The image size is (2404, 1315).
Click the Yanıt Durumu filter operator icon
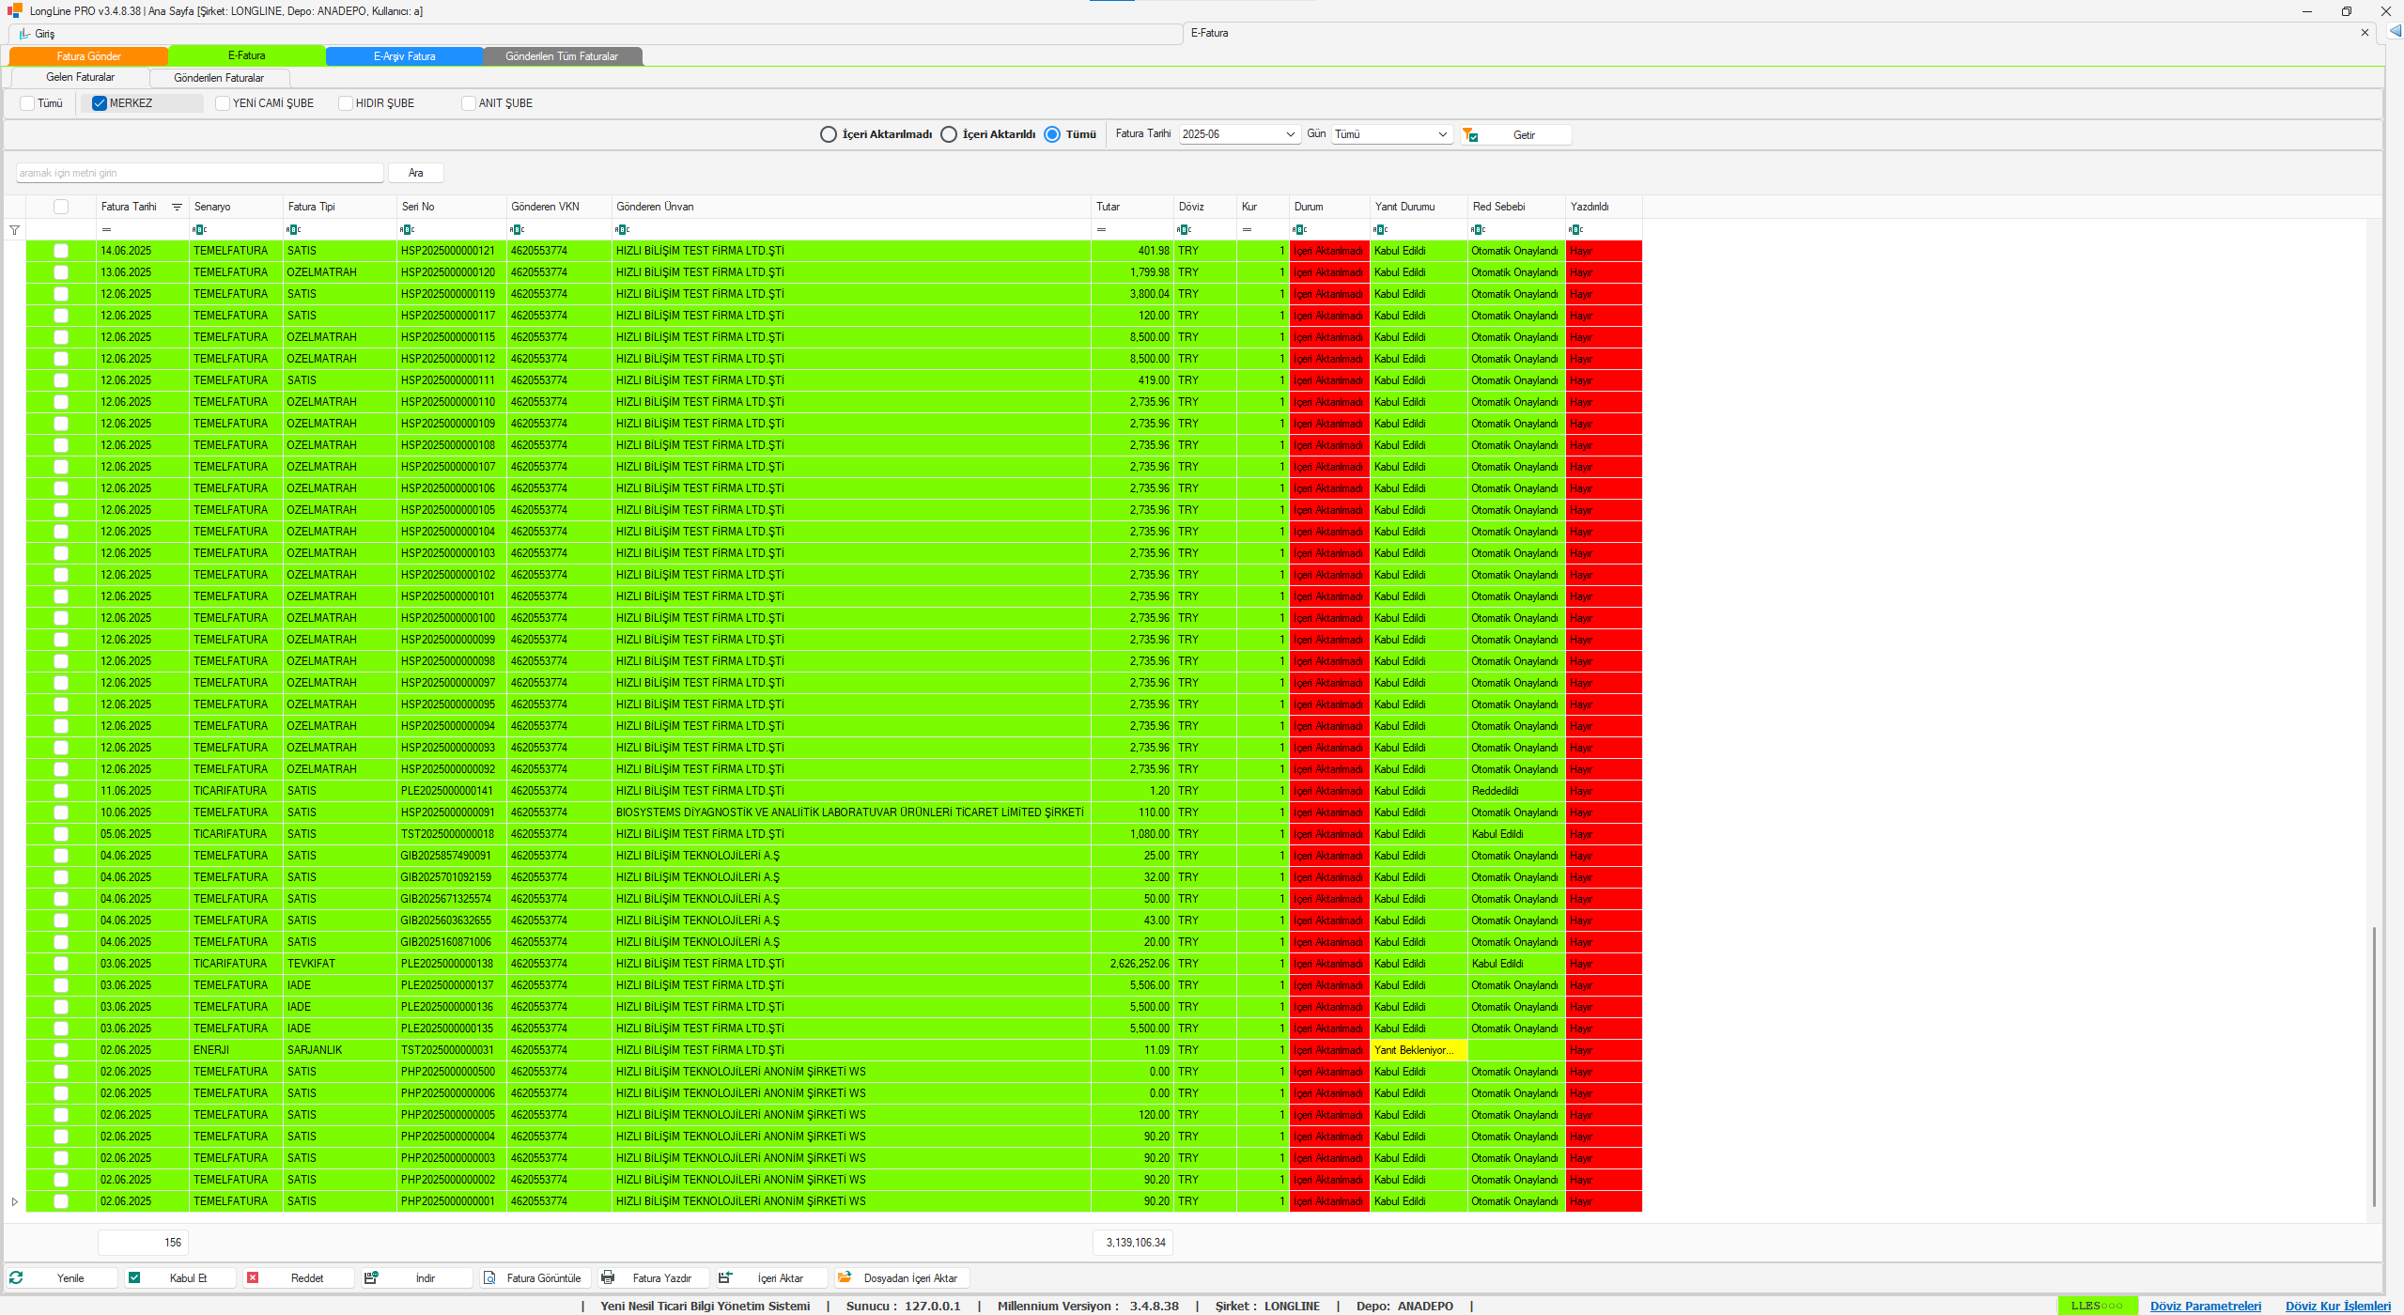coord(1380,230)
